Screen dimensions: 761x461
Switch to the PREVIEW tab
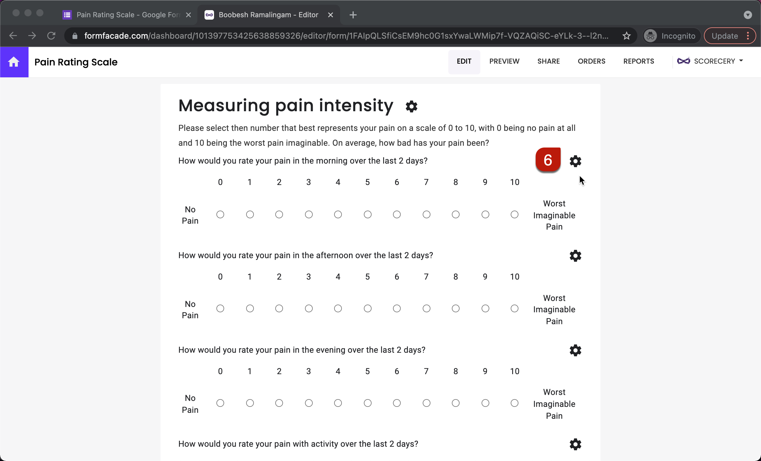[x=504, y=61]
